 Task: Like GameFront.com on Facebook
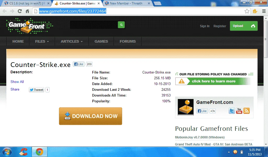point(202,111)
